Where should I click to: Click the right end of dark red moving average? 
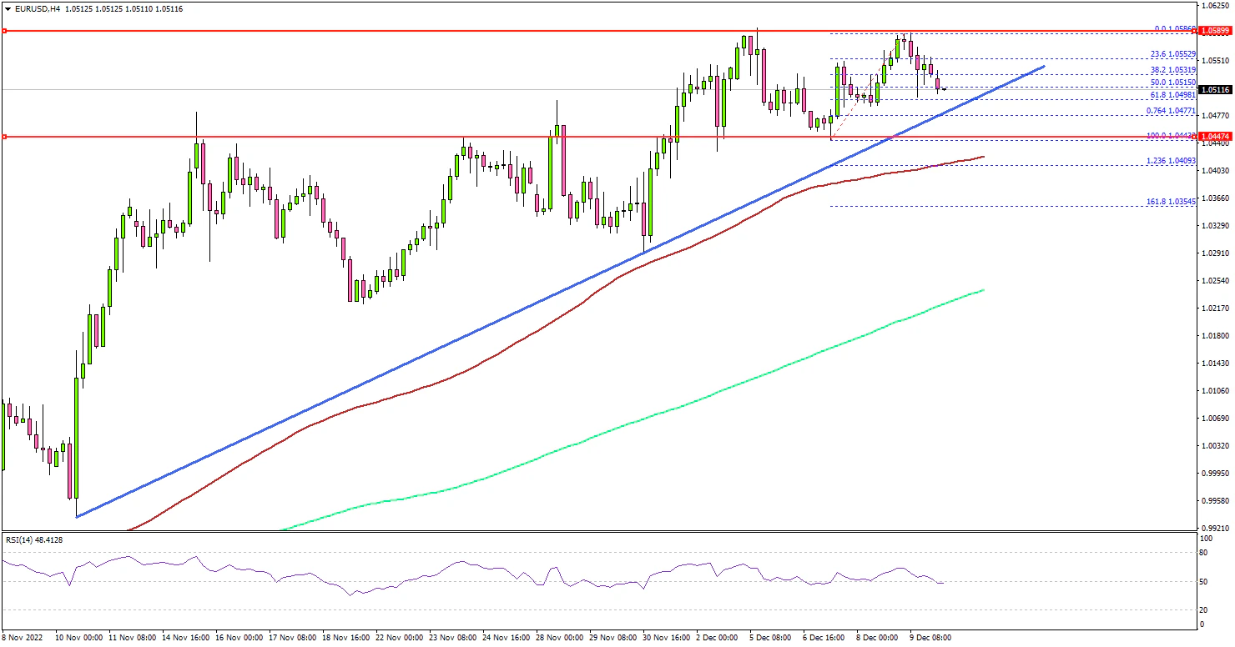coord(984,157)
